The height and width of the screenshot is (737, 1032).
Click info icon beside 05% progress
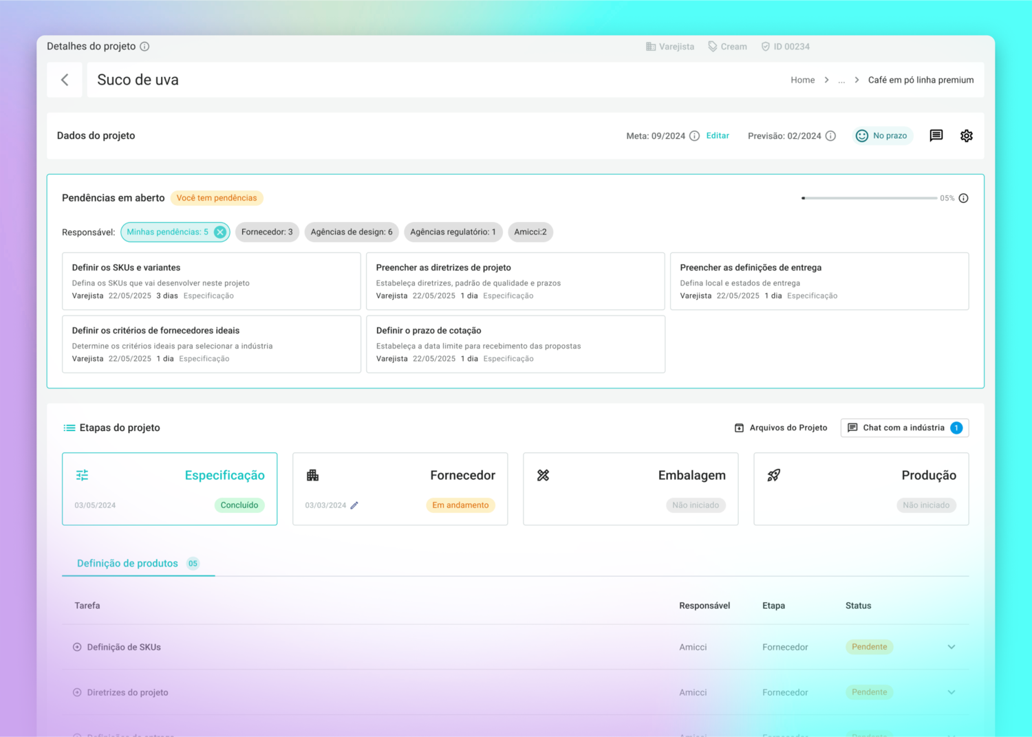coord(963,198)
